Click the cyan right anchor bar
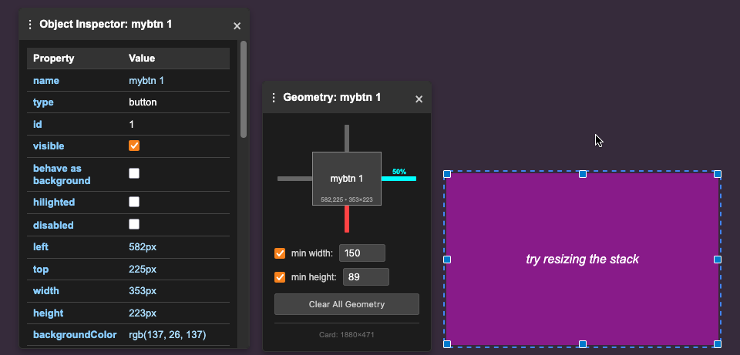Viewport: 740px width, 355px height. click(x=399, y=179)
